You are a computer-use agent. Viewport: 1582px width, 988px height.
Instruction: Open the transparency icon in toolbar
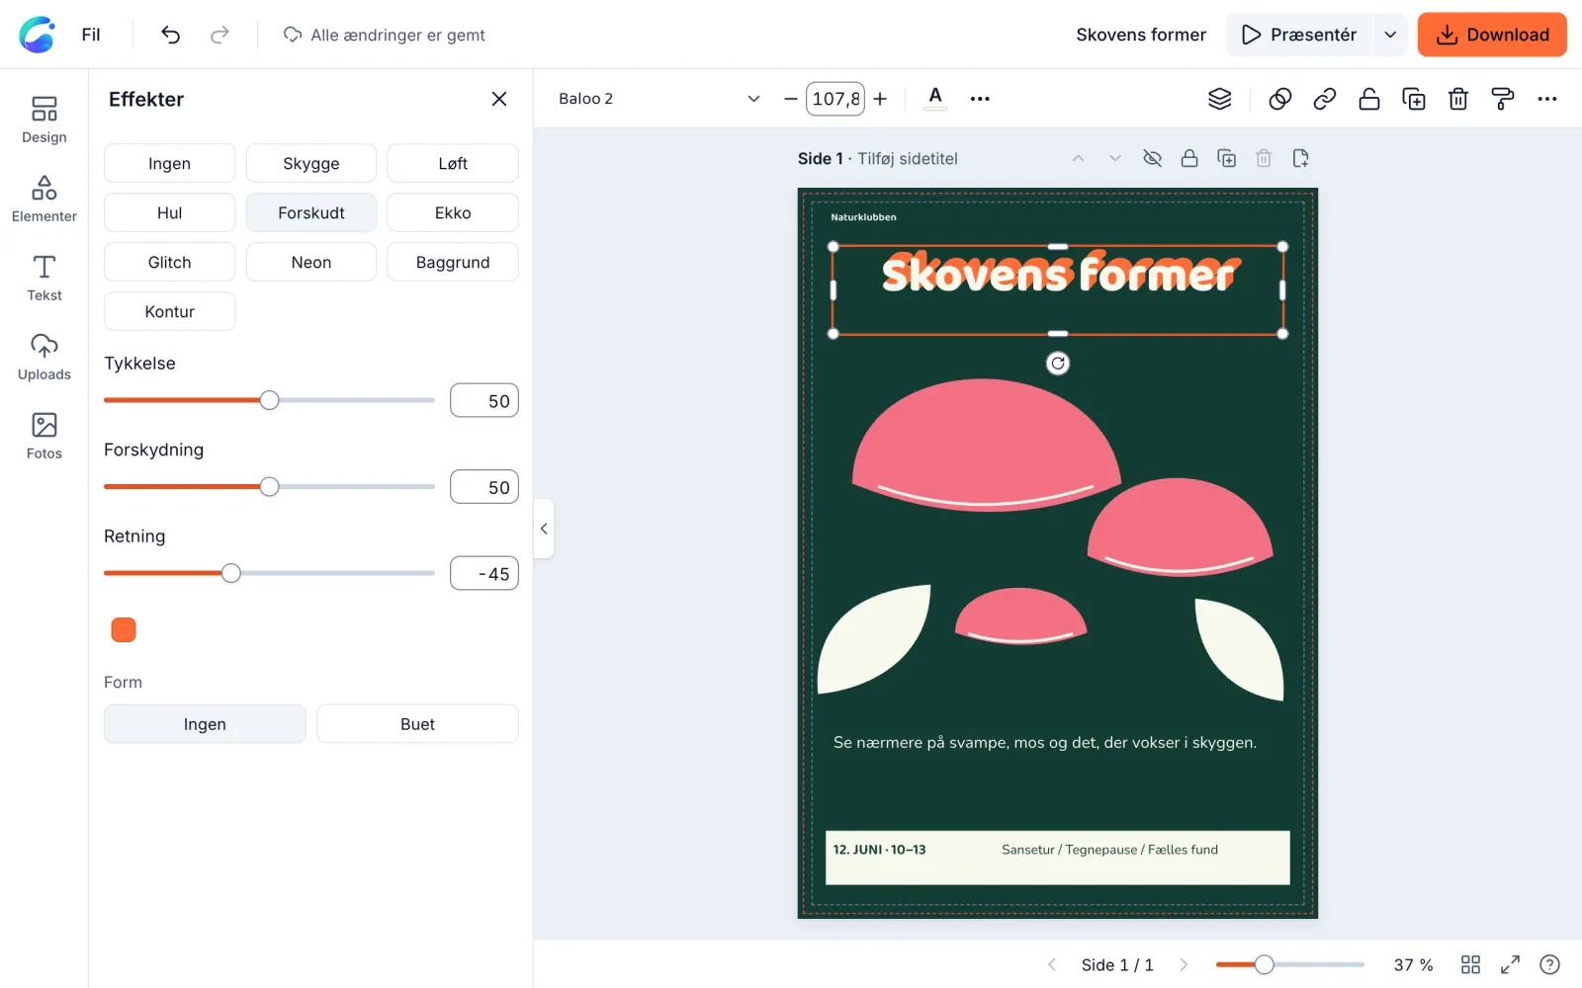(x=1280, y=99)
